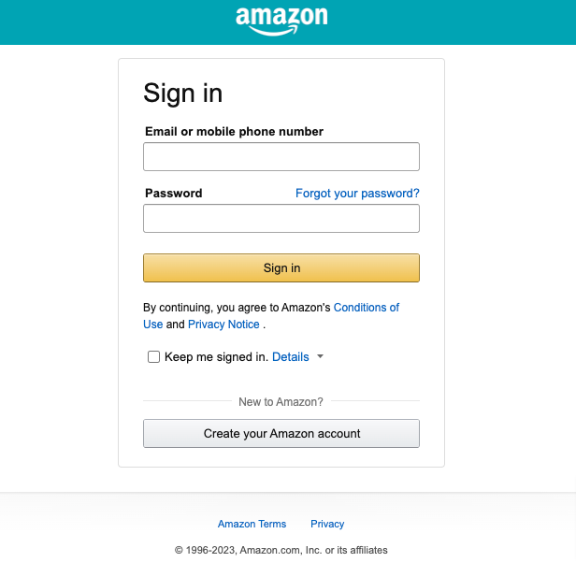Open Amazon Terms footer link

(x=252, y=524)
